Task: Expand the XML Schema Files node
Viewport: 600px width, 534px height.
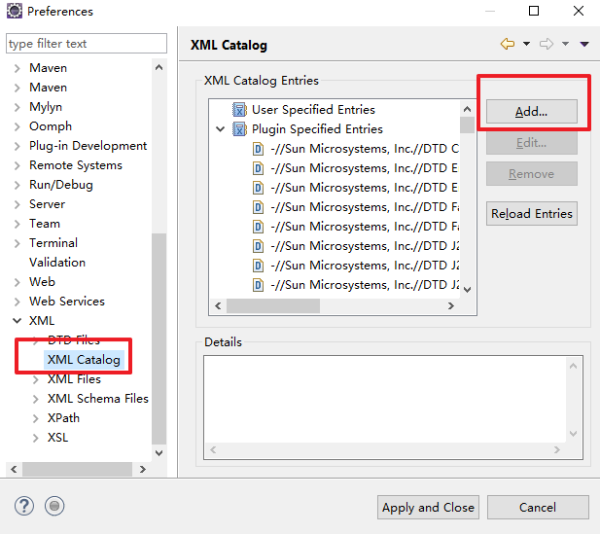Action: click(36, 399)
